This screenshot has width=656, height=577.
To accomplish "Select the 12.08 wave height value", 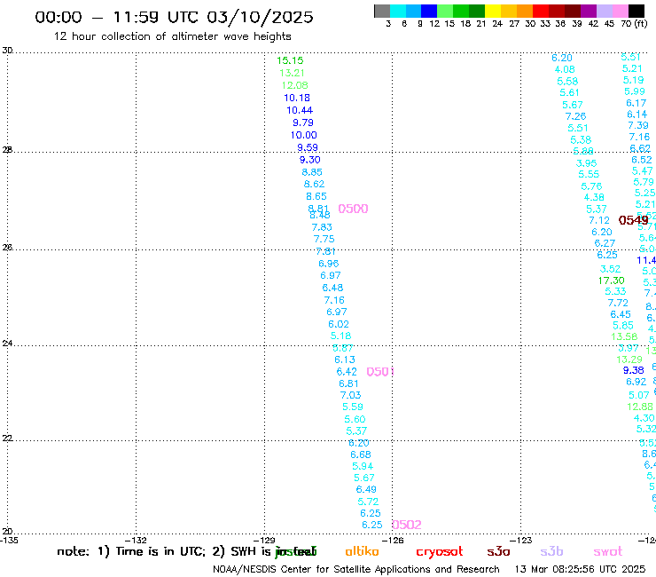I will [294, 85].
